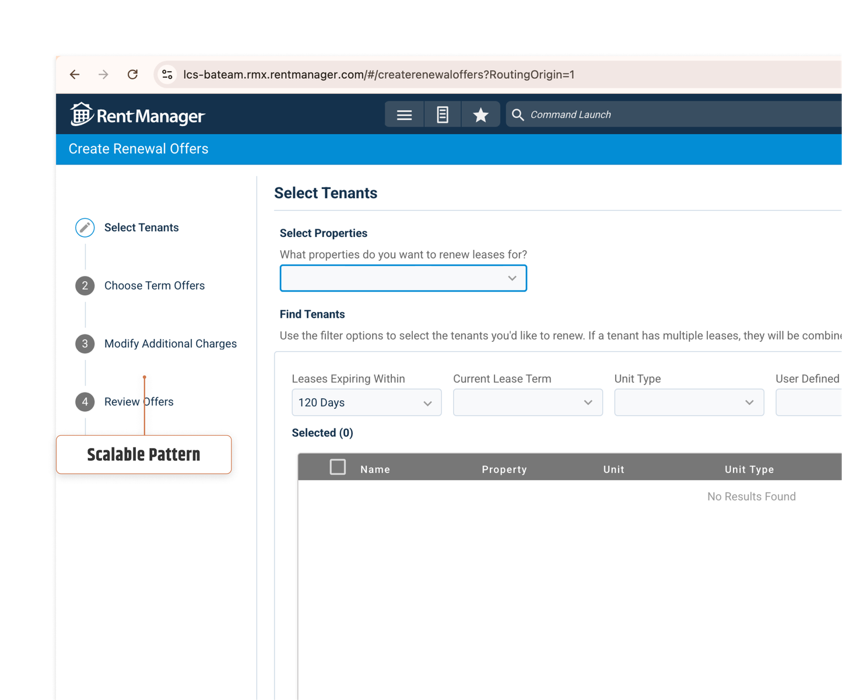Go back using the browser back arrow
Viewport: 842px width, 700px height.
pyautogui.click(x=75, y=75)
